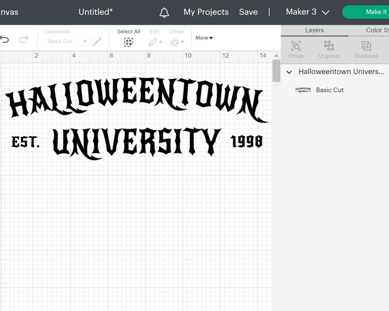The image size is (389, 311).
Task: Click the Edit pencil icon
Action: click(152, 42)
